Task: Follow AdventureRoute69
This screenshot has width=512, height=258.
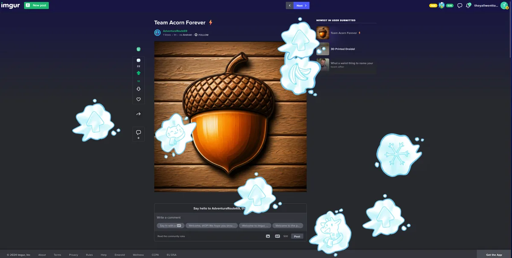Action: pyautogui.click(x=201, y=35)
